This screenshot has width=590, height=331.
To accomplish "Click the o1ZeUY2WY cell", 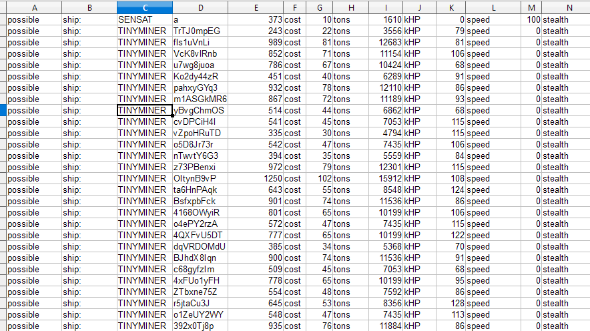I will tap(200, 314).
